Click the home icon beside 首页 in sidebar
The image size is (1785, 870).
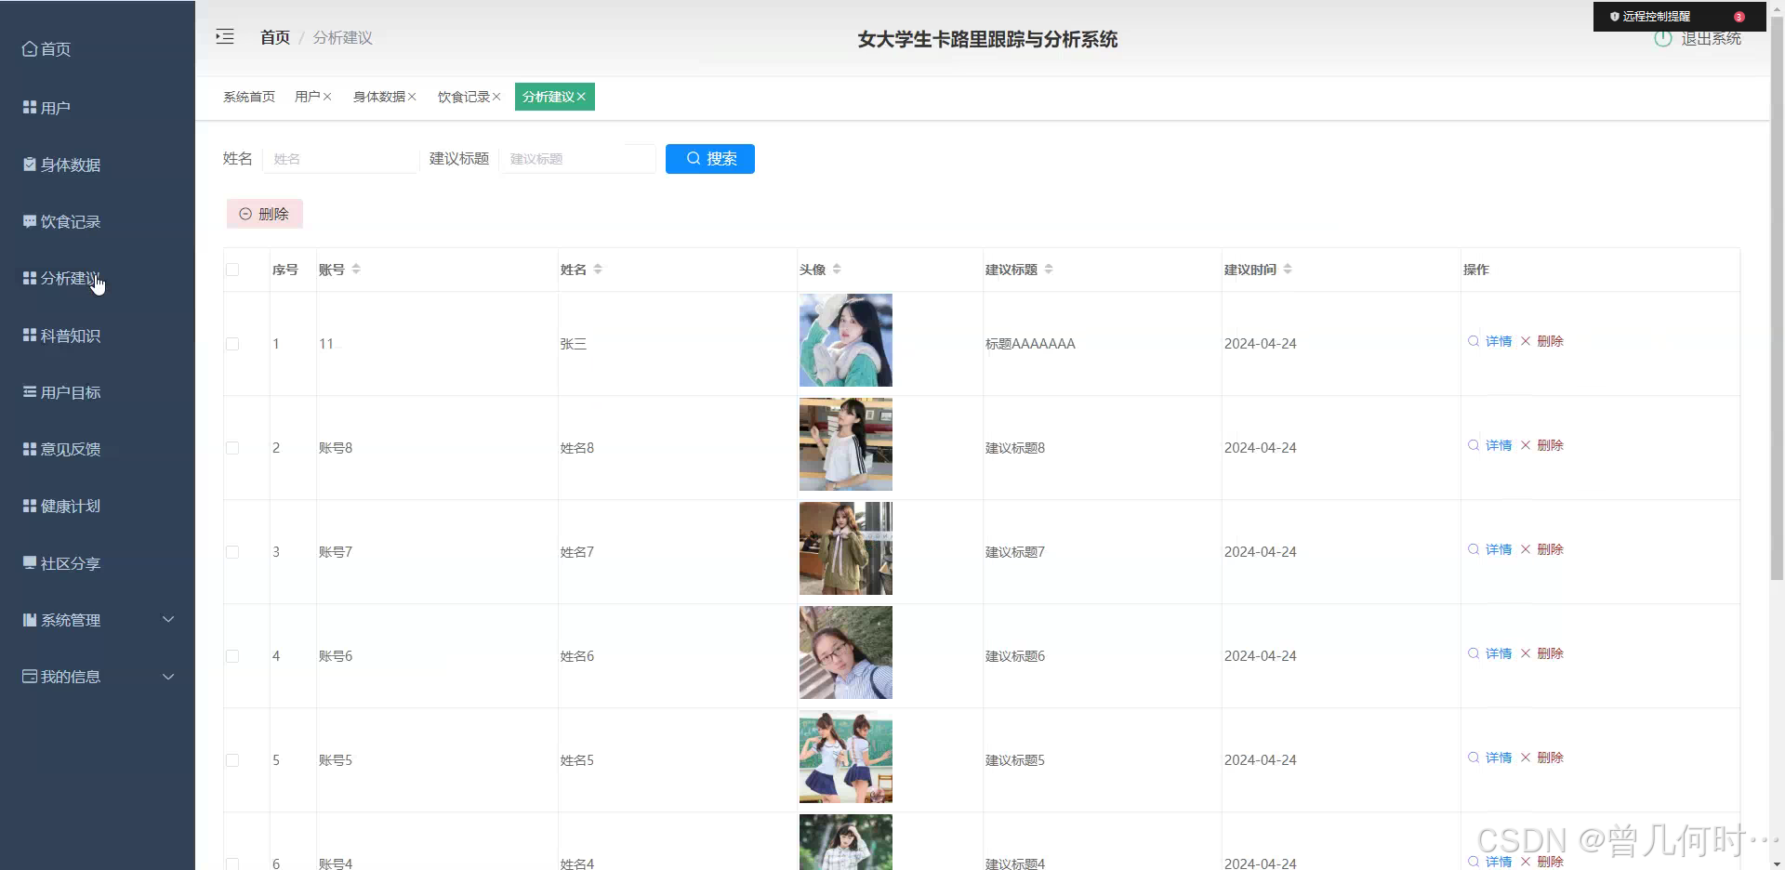click(x=30, y=48)
